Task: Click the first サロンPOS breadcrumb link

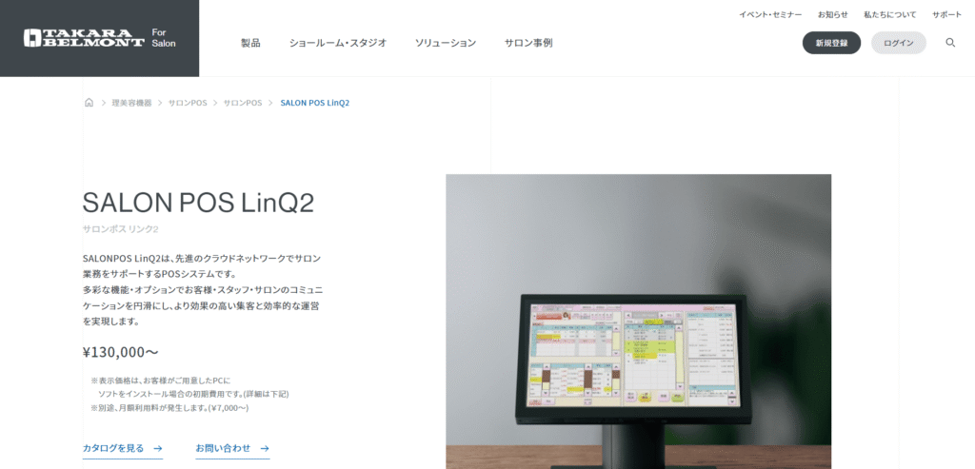Action: click(188, 103)
